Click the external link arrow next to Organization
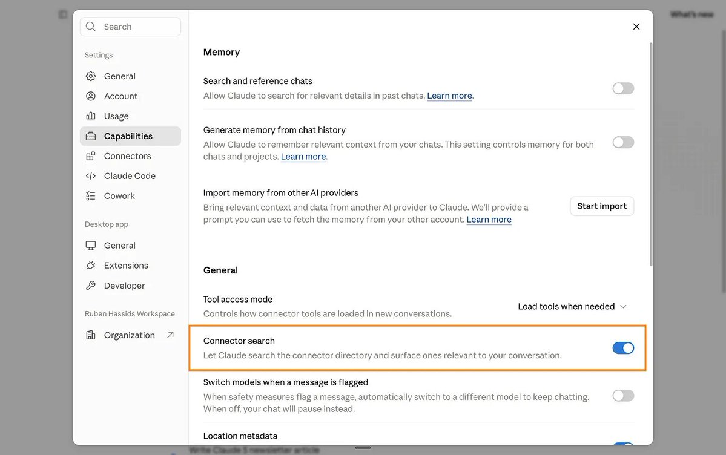 pyautogui.click(x=170, y=334)
